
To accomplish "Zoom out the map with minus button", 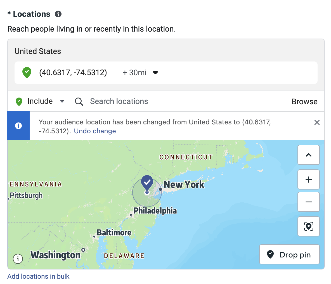I will (308, 202).
